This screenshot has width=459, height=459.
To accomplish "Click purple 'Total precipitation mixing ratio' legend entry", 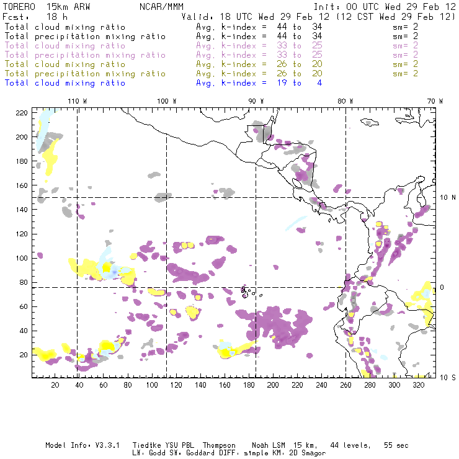I will coord(85,55).
